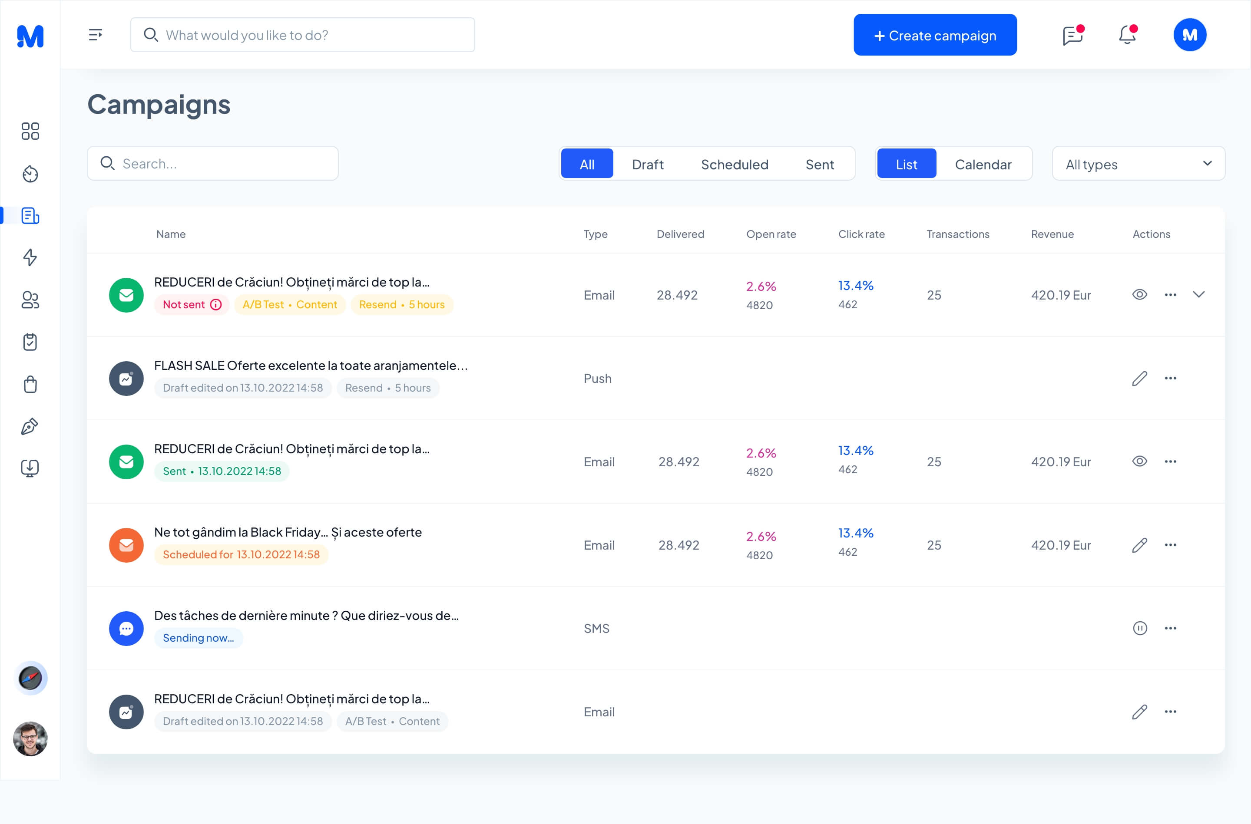
Task: Open 'FLASH SALE Oferte excelente' campaign title
Action: coord(311,365)
